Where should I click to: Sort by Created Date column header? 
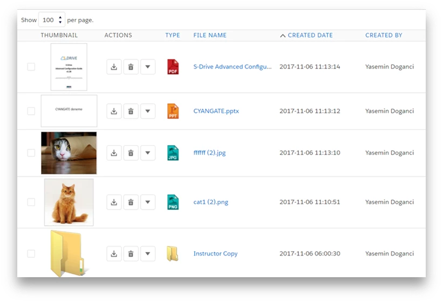[x=310, y=35]
